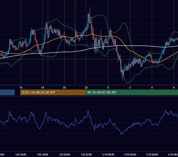Screen dimensions: 178x157
Task: Click the hour label 16 on upper axis
Action: point(21,88)
